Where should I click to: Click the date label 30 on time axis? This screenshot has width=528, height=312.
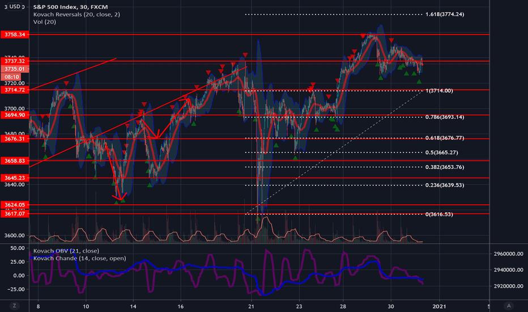[x=390, y=306]
